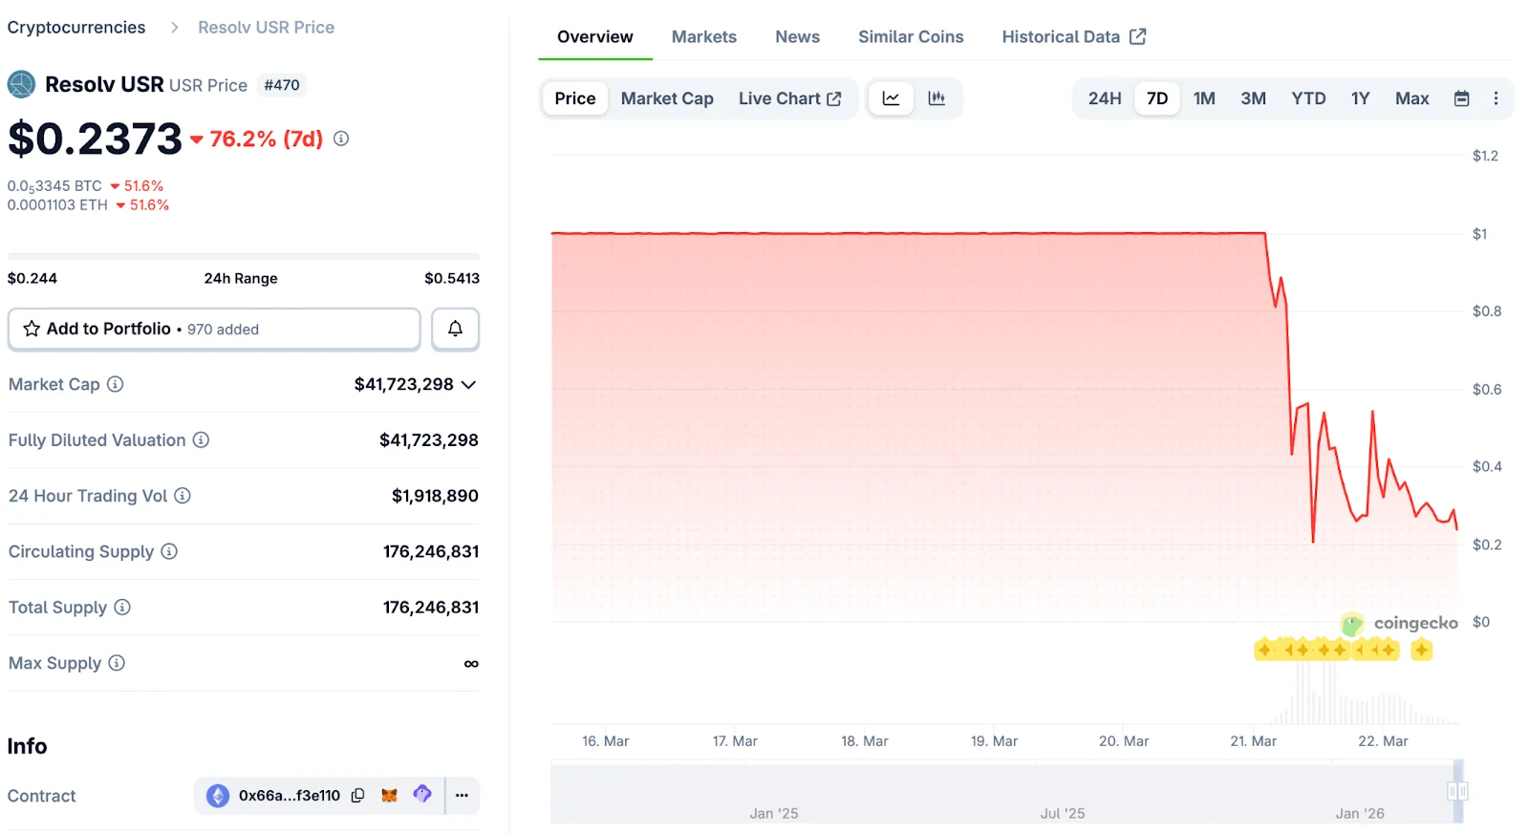Image resolution: width=1529 pixels, height=834 pixels.
Task: Click the Circulating Supply info icon
Action: 169,551
